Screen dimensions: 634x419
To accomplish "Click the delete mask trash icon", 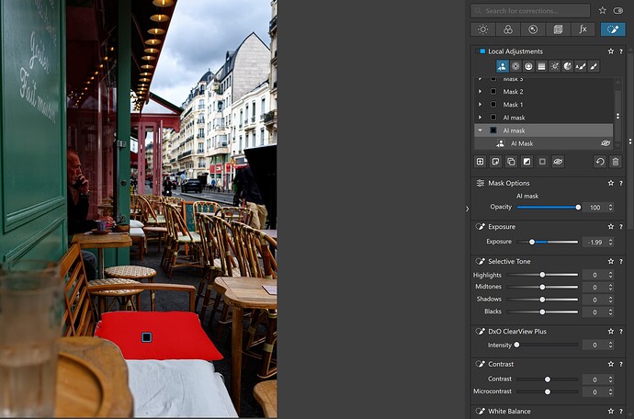I will [x=615, y=162].
